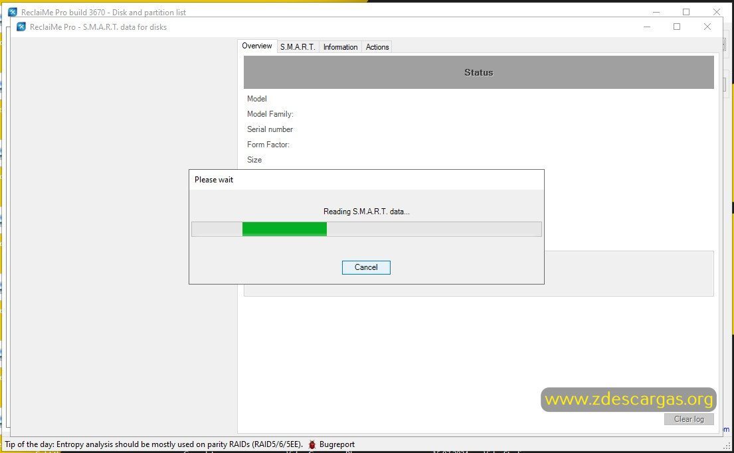The image size is (734, 453).
Task: Maximize the Disk and partition list window
Action: (x=686, y=12)
